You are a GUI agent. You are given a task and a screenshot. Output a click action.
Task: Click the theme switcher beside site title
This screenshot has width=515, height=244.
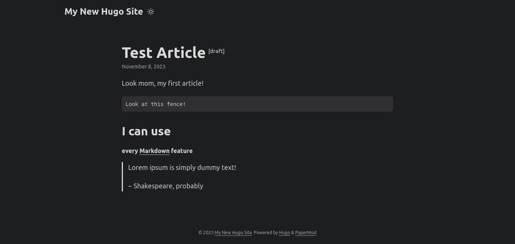pos(151,12)
